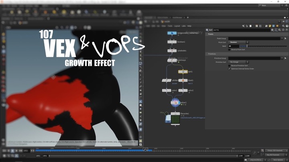289x162 pixels.
Task: Select the testgeometry_rubbertoy1 node
Action: tap(172, 33)
